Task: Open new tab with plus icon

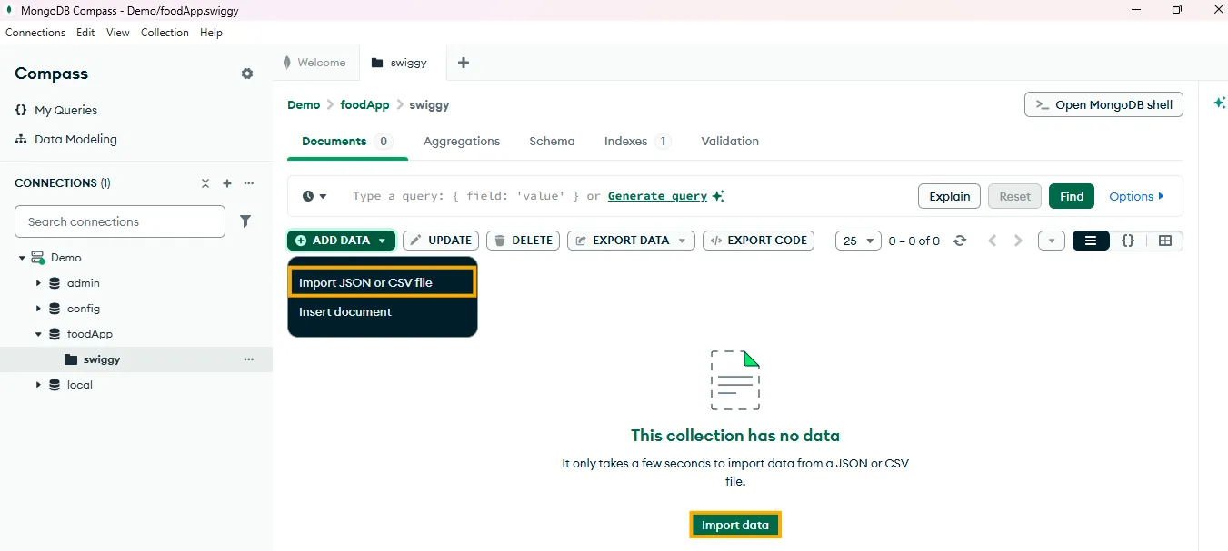Action: (464, 63)
